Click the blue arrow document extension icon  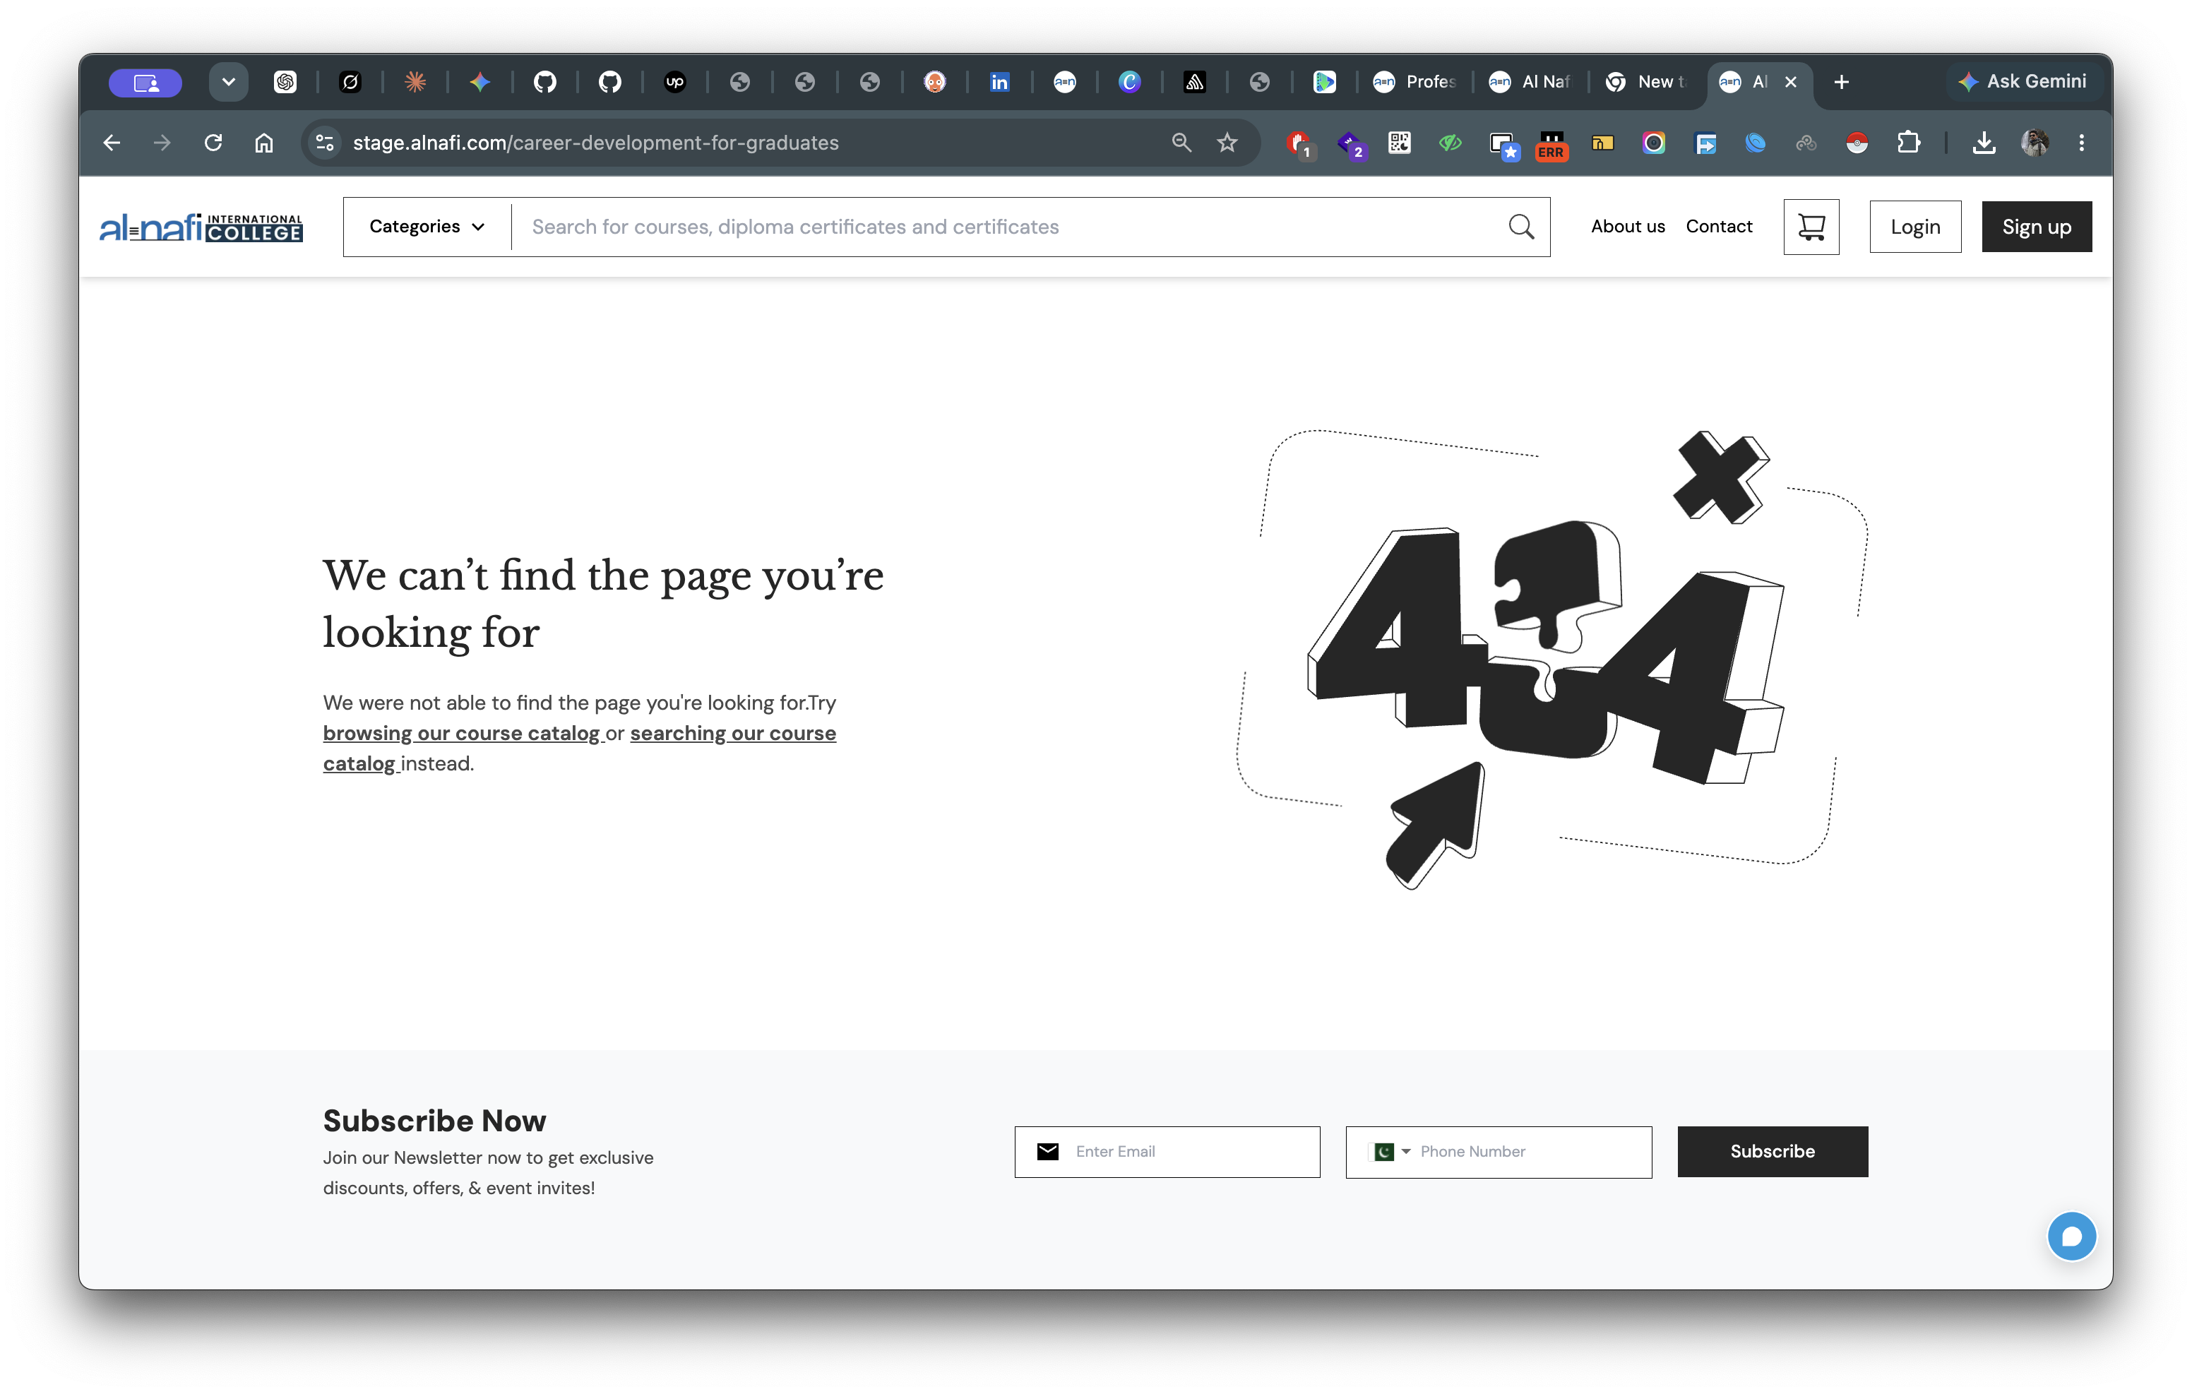pyautogui.click(x=1705, y=143)
